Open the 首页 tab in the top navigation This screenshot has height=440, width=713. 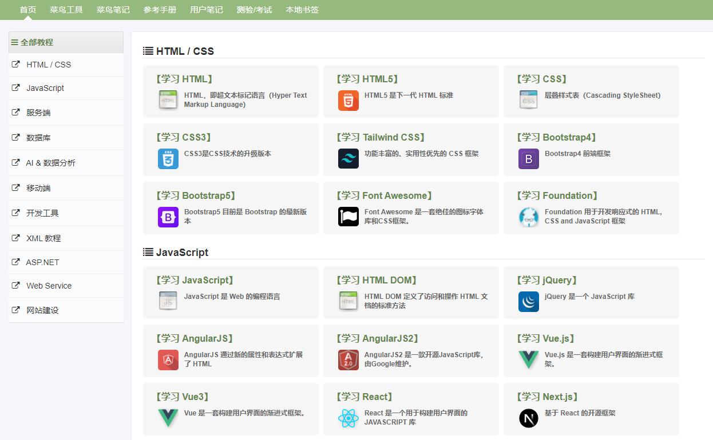[27, 10]
